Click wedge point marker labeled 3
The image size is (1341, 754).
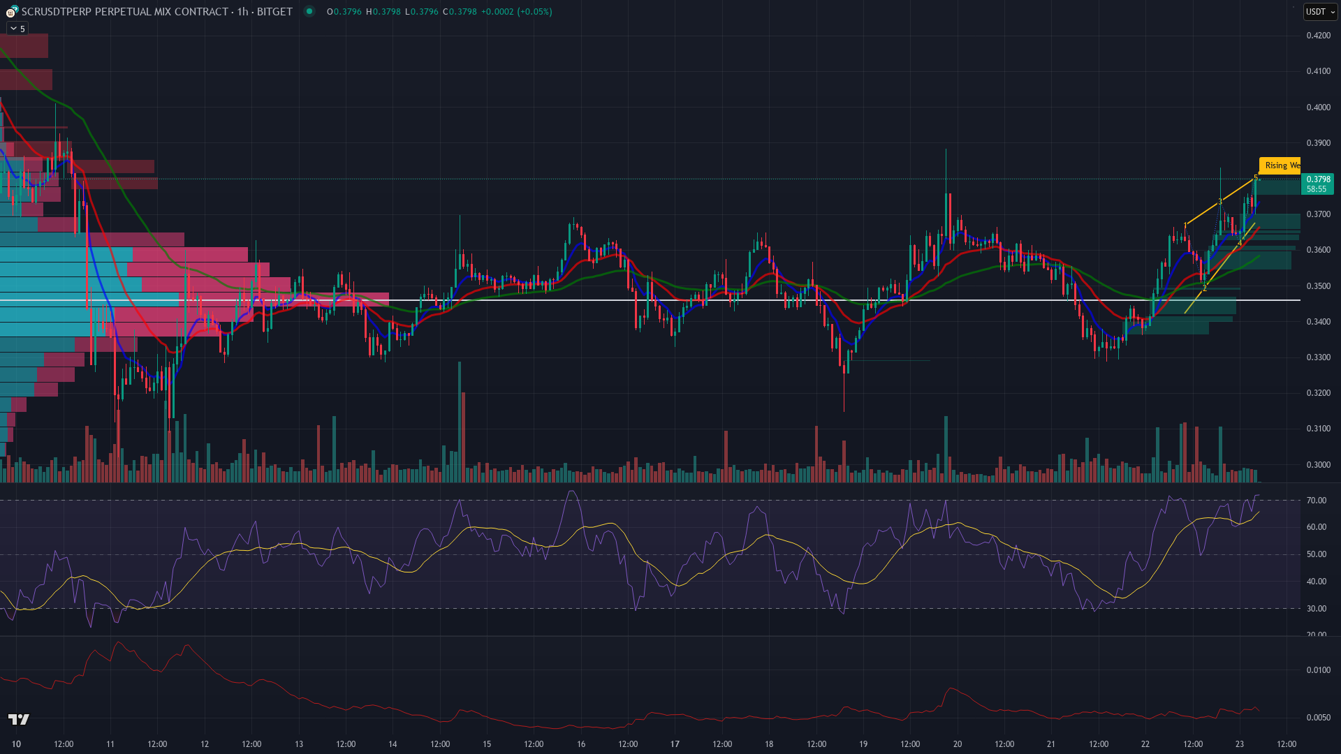(1220, 202)
